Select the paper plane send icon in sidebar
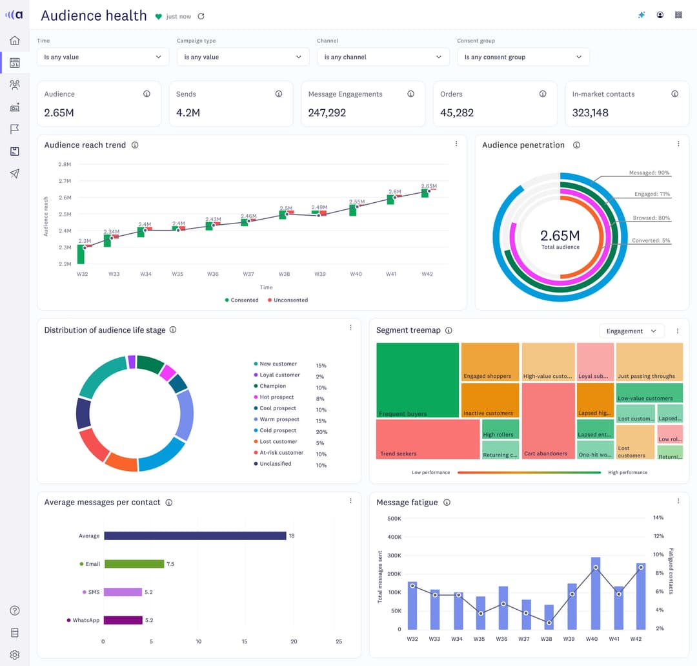 (x=14, y=173)
